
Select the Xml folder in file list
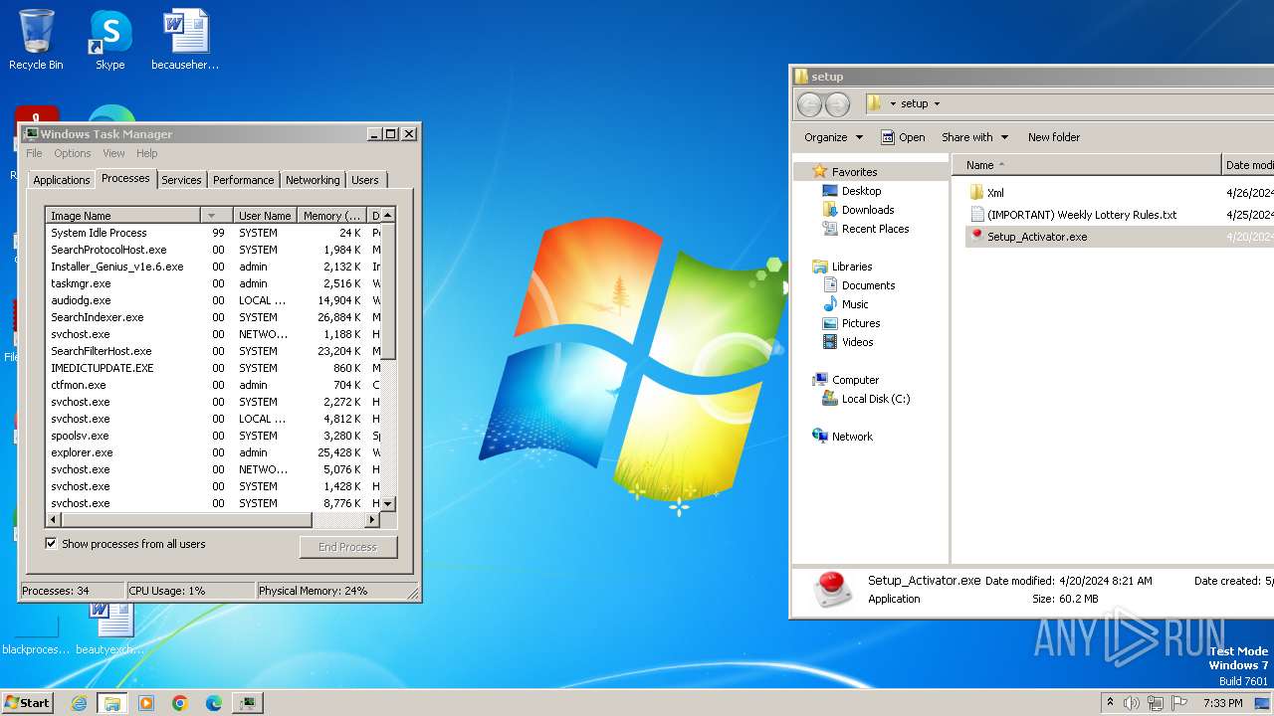(995, 193)
